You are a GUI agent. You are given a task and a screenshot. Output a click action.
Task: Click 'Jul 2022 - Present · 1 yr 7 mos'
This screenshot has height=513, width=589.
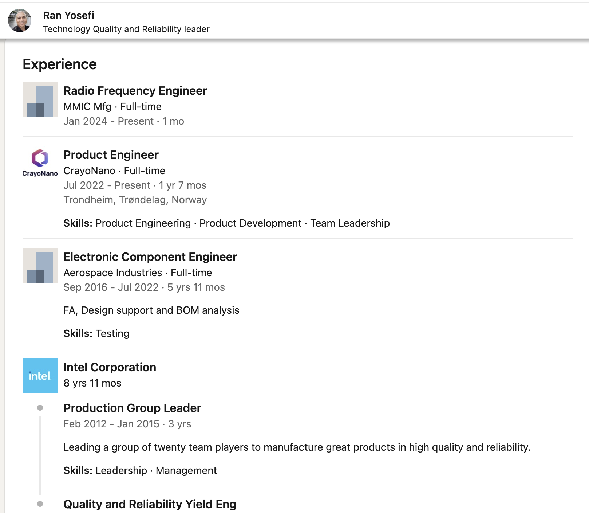[x=135, y=185]
